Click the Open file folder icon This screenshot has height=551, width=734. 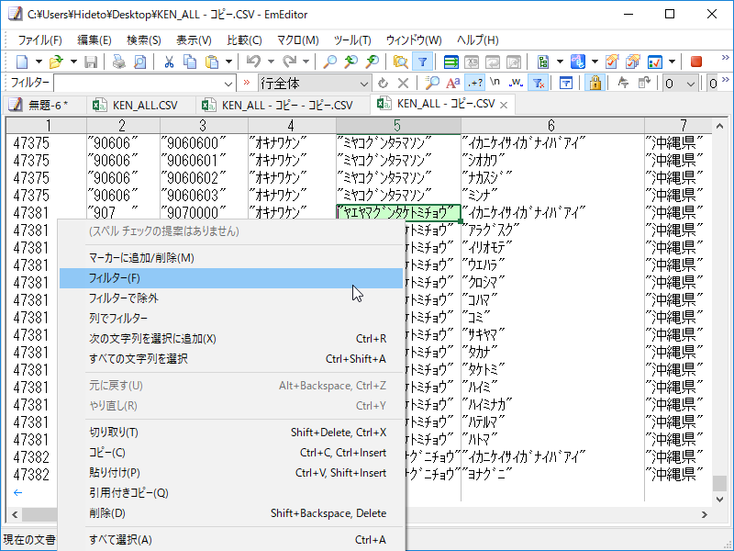tap(56, 62)
